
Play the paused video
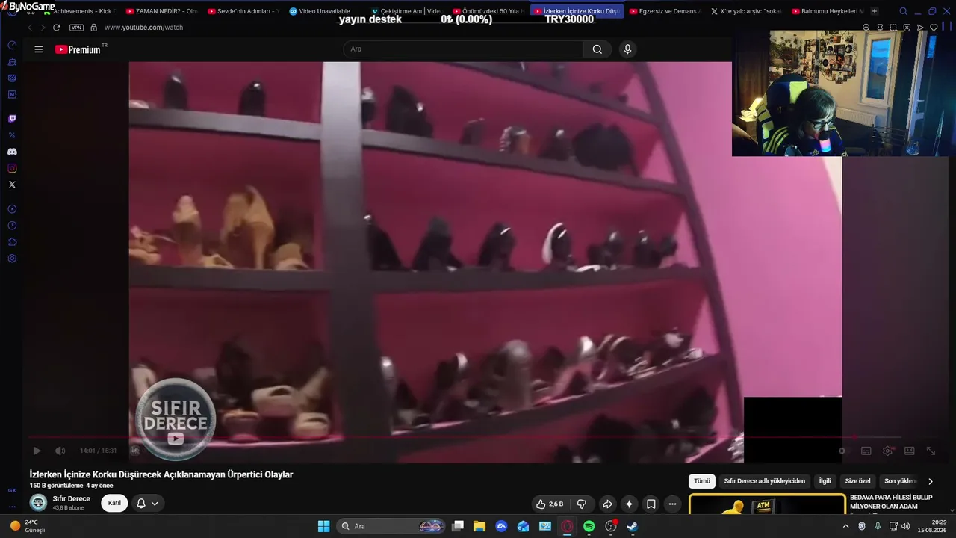37,451
